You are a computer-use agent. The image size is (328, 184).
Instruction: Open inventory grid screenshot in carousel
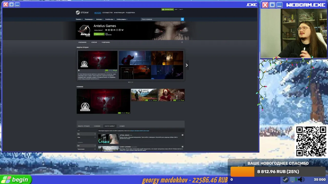(135, 72)
